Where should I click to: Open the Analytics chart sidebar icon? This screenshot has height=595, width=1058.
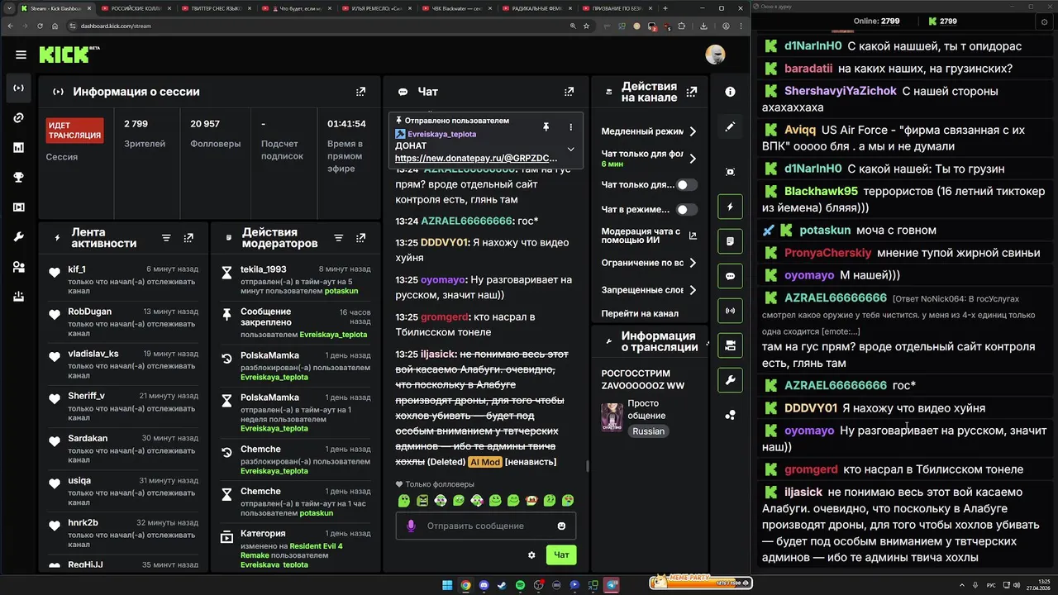pos(18,148)
